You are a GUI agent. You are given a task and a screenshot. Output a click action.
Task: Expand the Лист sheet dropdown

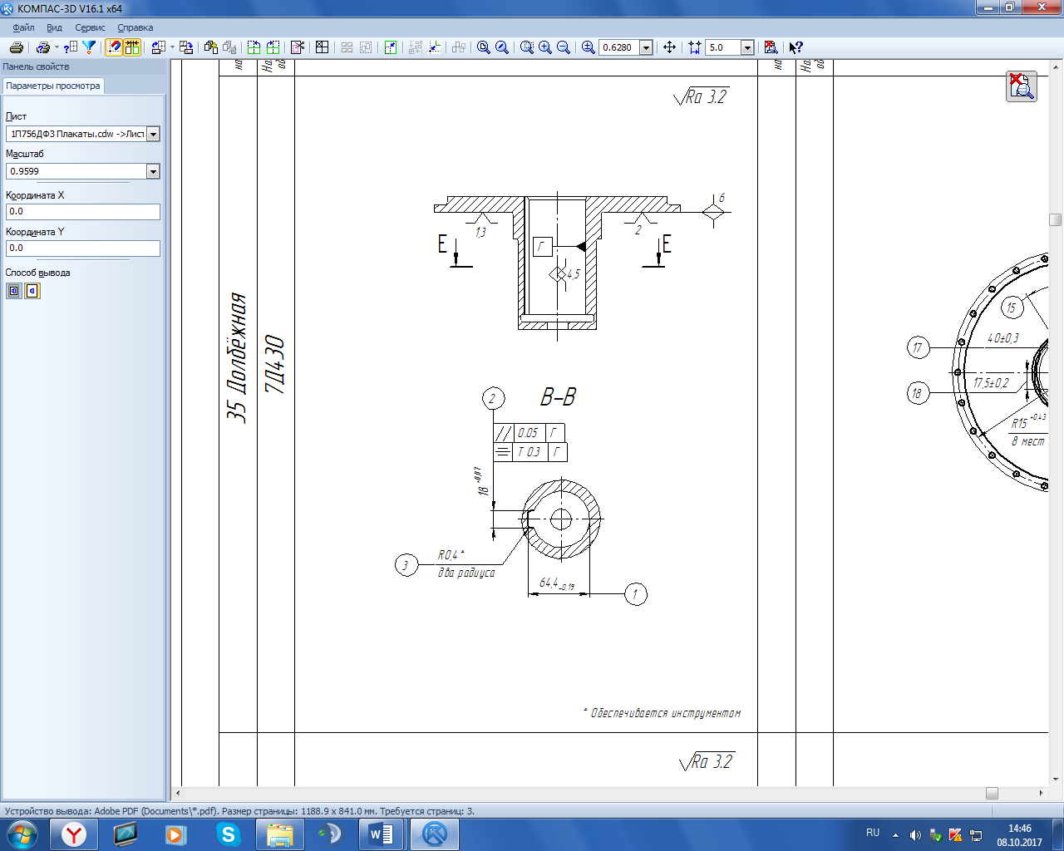point(153,134)
